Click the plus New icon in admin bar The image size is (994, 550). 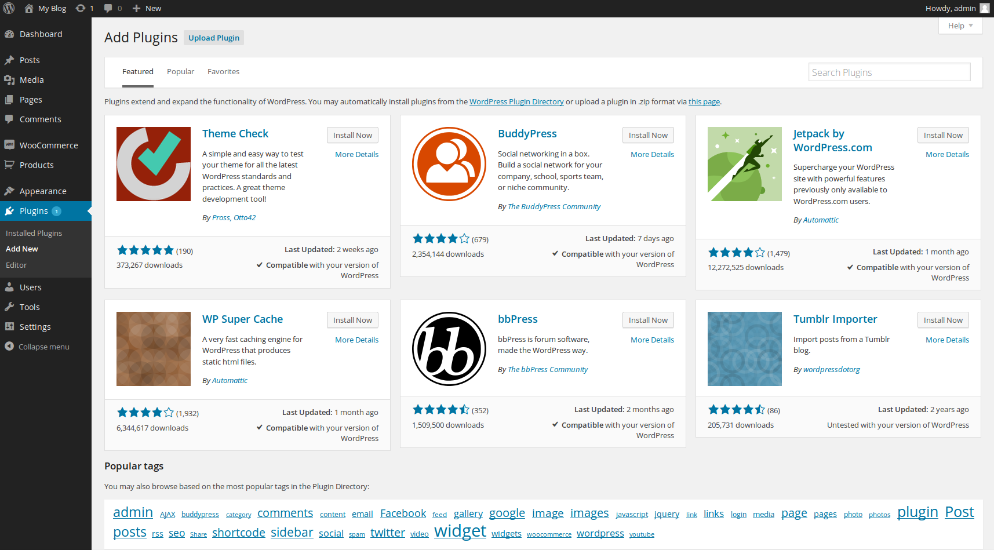point(136,8)
